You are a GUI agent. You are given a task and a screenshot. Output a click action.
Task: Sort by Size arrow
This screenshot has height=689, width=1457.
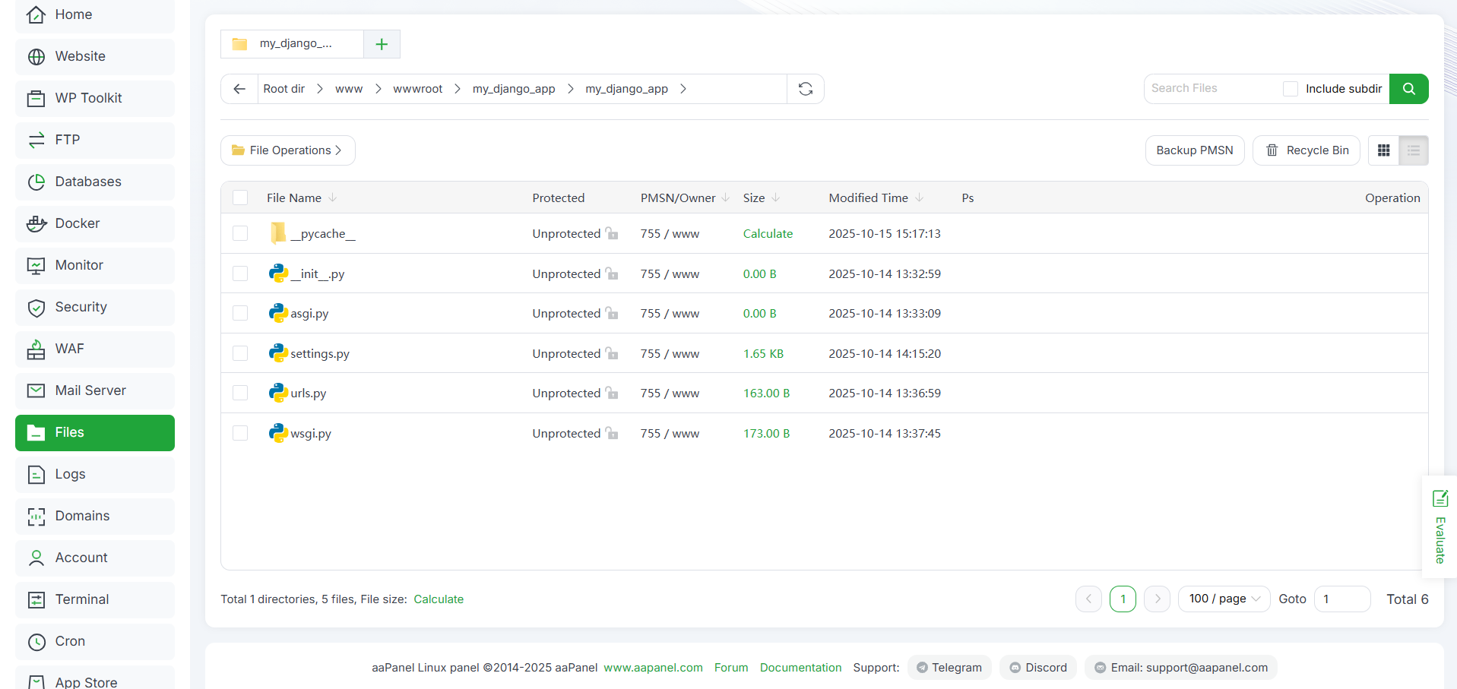775,198
